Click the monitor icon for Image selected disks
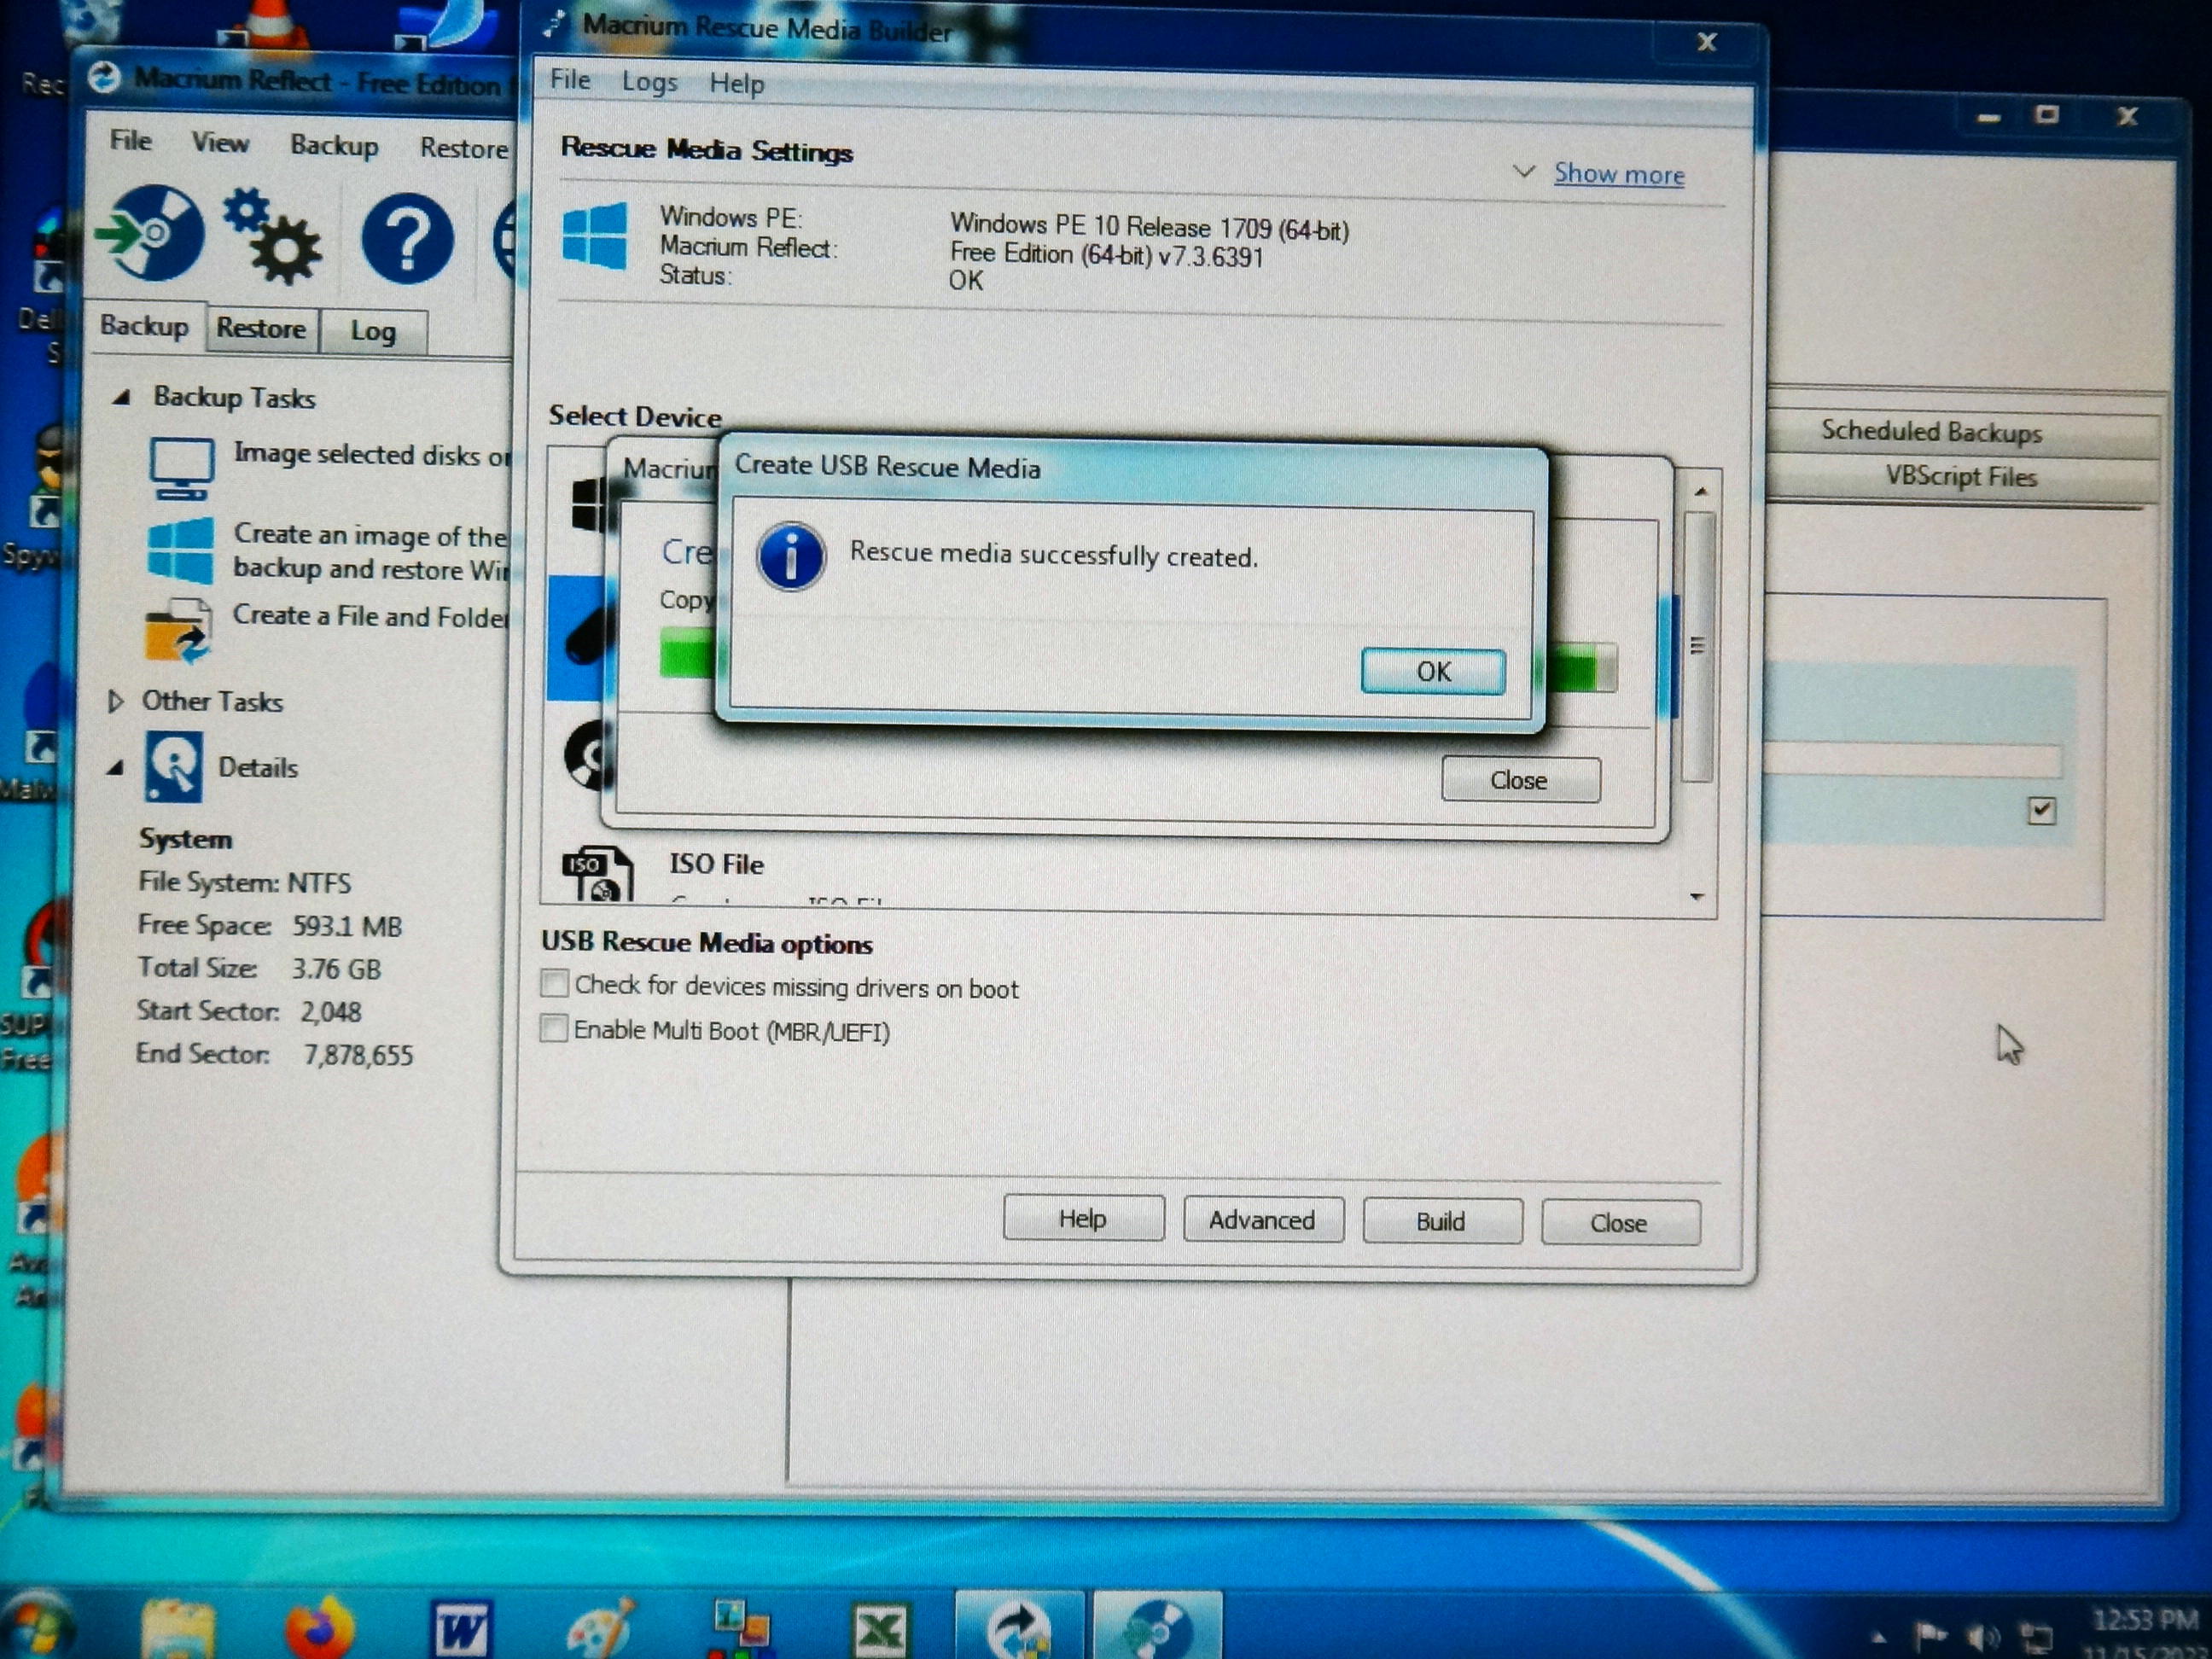Screen dimensions: 2212x1659 tap(181, 468)
